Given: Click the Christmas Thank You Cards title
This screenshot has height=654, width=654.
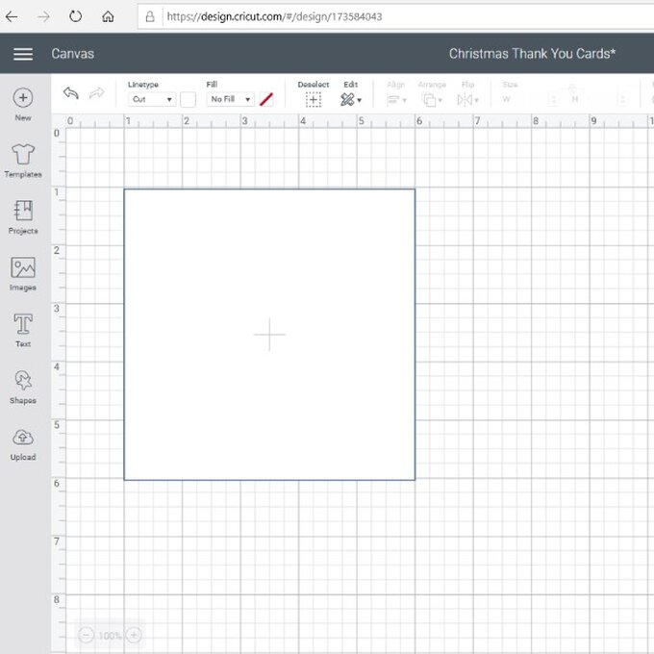Looking at the screenshot, I should (x=532, y=55).
